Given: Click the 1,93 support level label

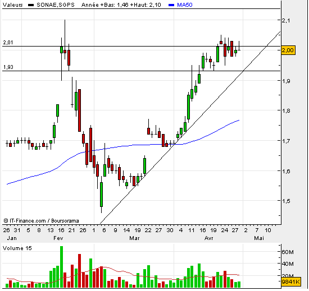Looking at the screenshot, I should (8, 67).
